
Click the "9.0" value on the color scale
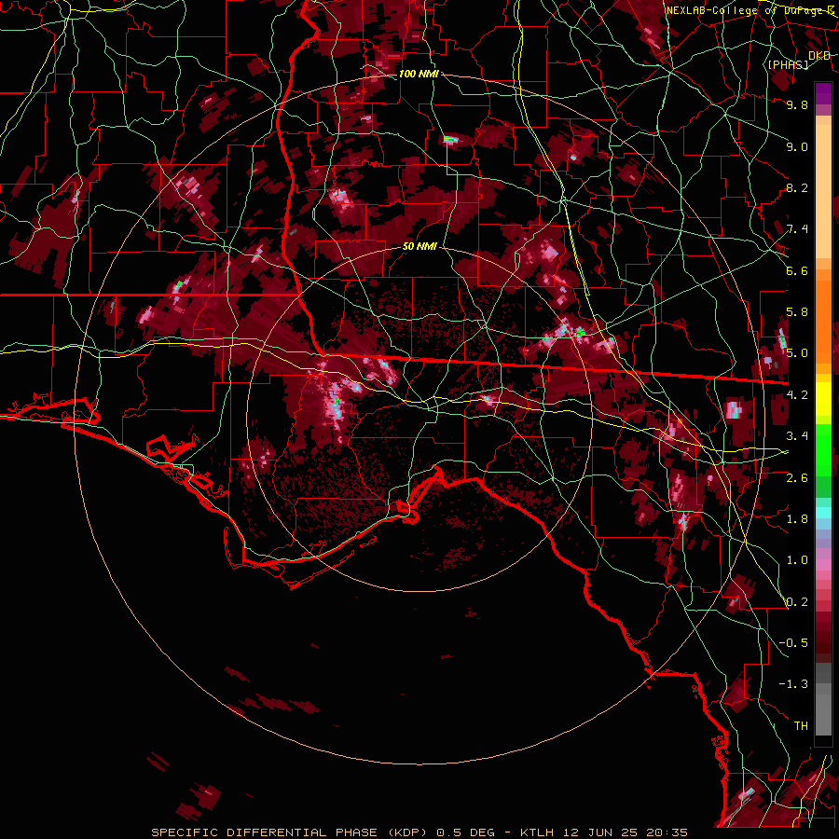pos(797,146)
